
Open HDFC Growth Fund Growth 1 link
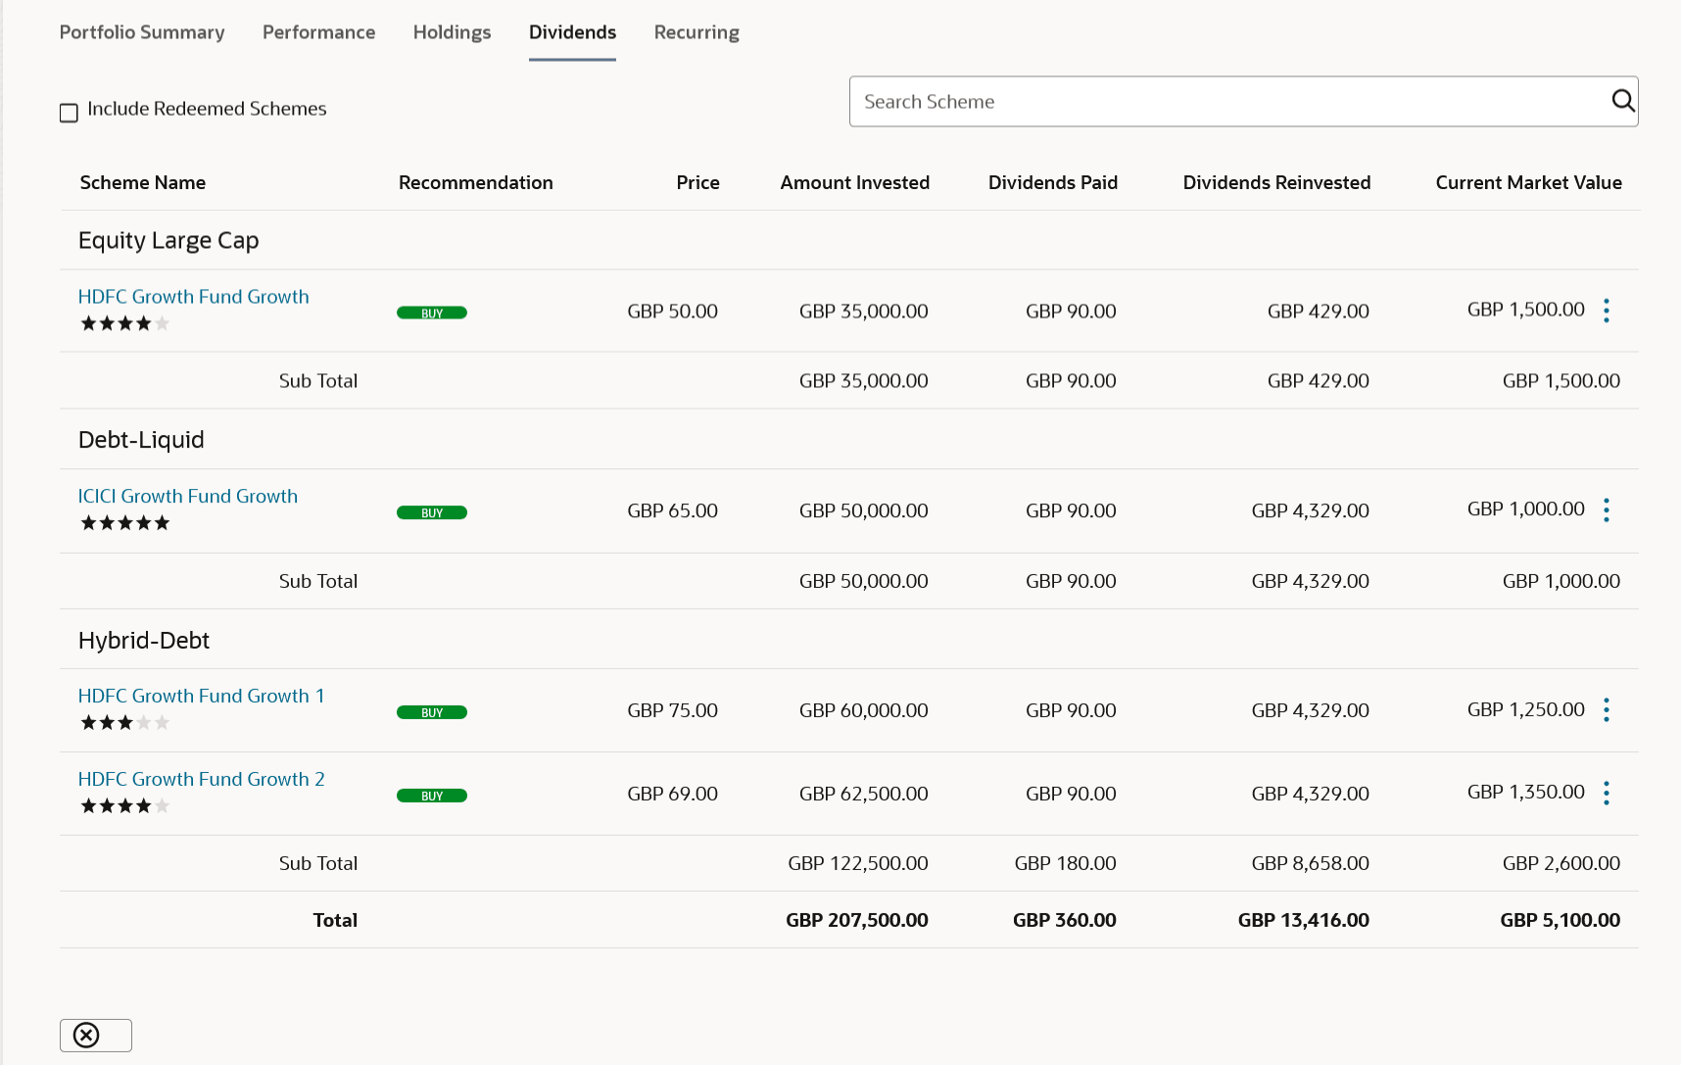[201, 697]
